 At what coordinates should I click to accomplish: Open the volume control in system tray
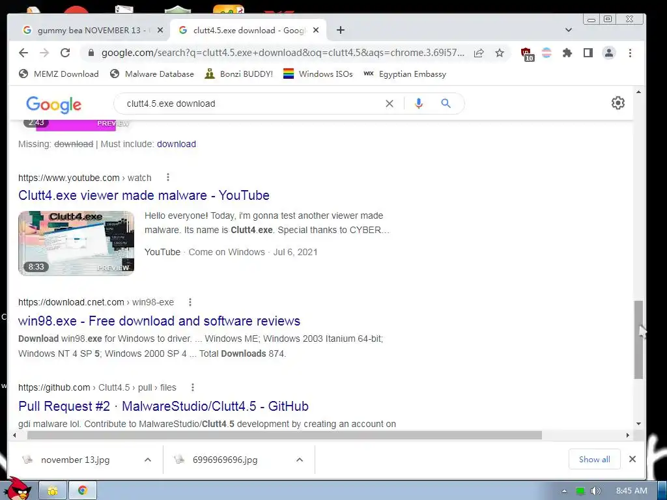pos(595,491)
